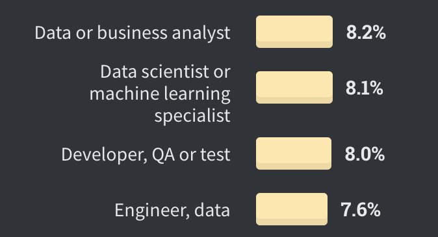Viewport: 438px width, 237px height.
Task: Click the 'Developer, QA or test' label
Action: tap(146, 155)
